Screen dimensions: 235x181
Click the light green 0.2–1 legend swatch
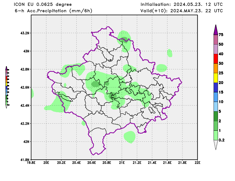216,135
